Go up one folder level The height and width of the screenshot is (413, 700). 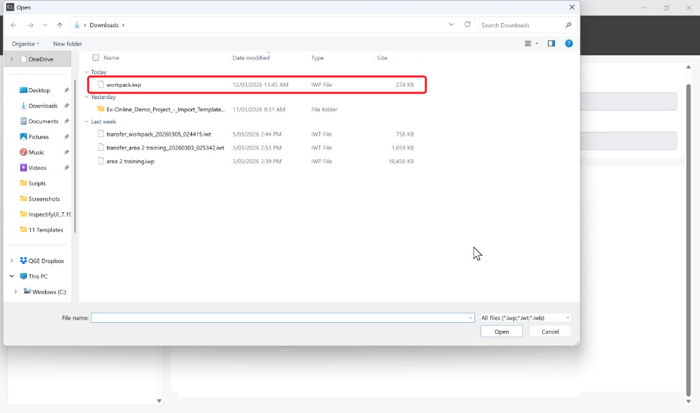click(60, 25)
